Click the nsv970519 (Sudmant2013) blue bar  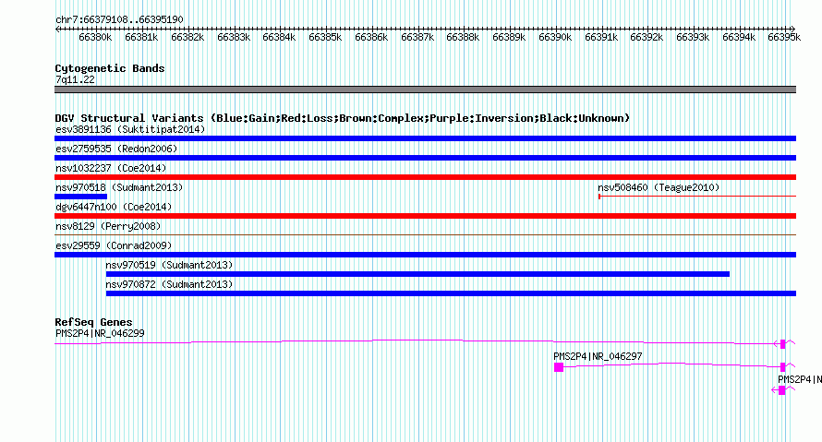(417, 274)
